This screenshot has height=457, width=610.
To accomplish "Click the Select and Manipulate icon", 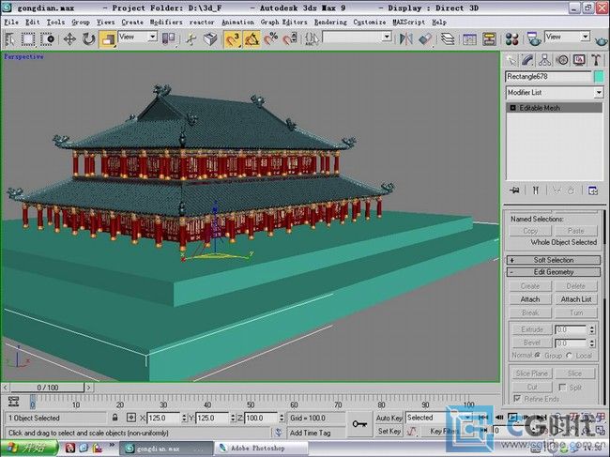I will (x=191, y=38).
